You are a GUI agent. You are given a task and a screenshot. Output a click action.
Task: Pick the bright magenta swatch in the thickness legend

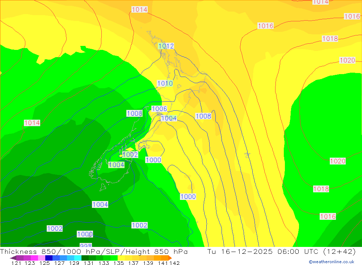[34, 258]
